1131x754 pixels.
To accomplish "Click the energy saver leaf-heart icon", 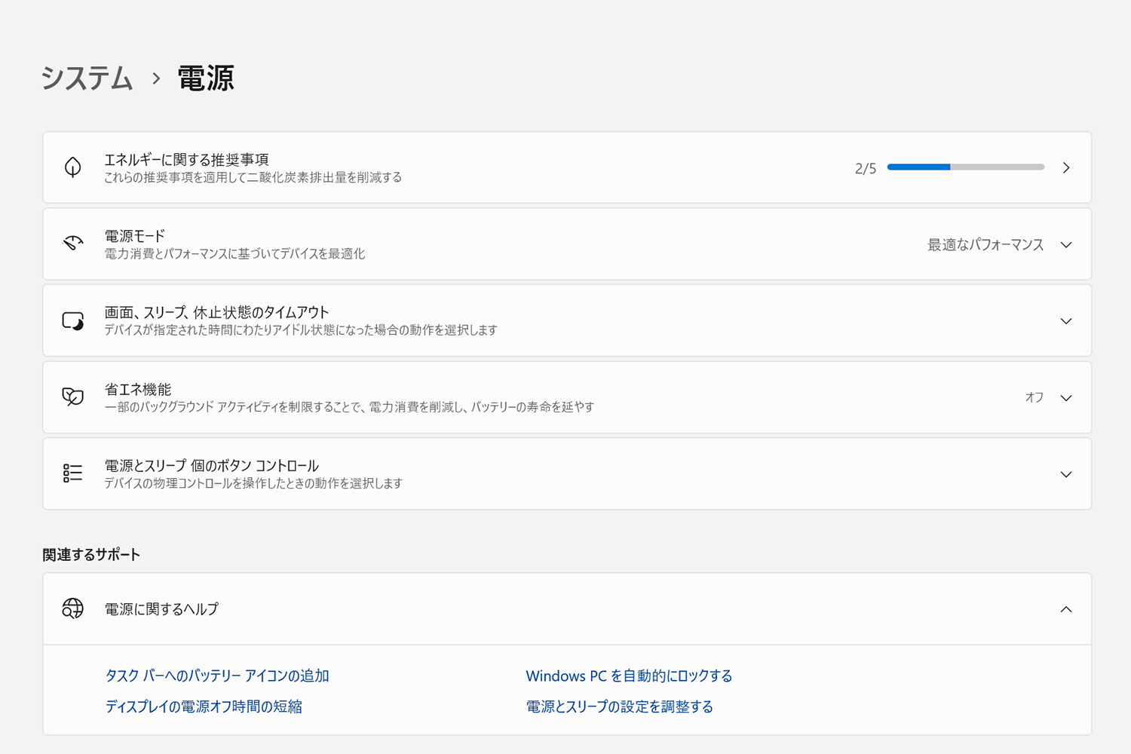I will [73, 397].
